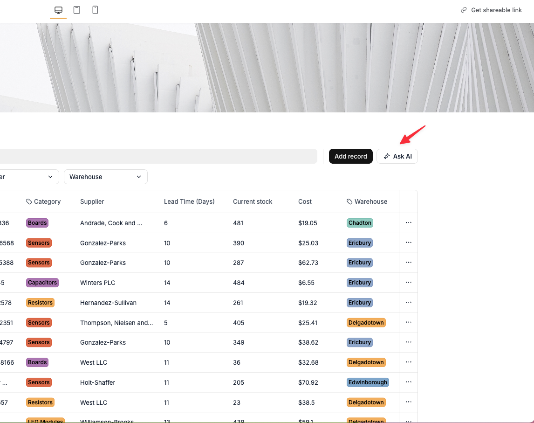Click lead time value 5

166,323
